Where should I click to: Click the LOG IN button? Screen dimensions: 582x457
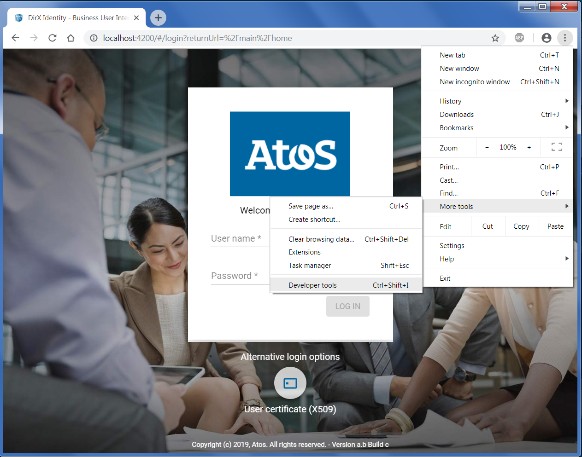point(347,306)
